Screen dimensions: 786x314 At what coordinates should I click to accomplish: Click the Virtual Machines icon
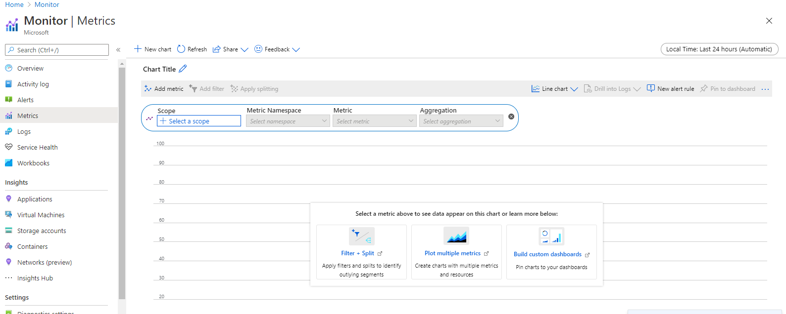[8, 215]
